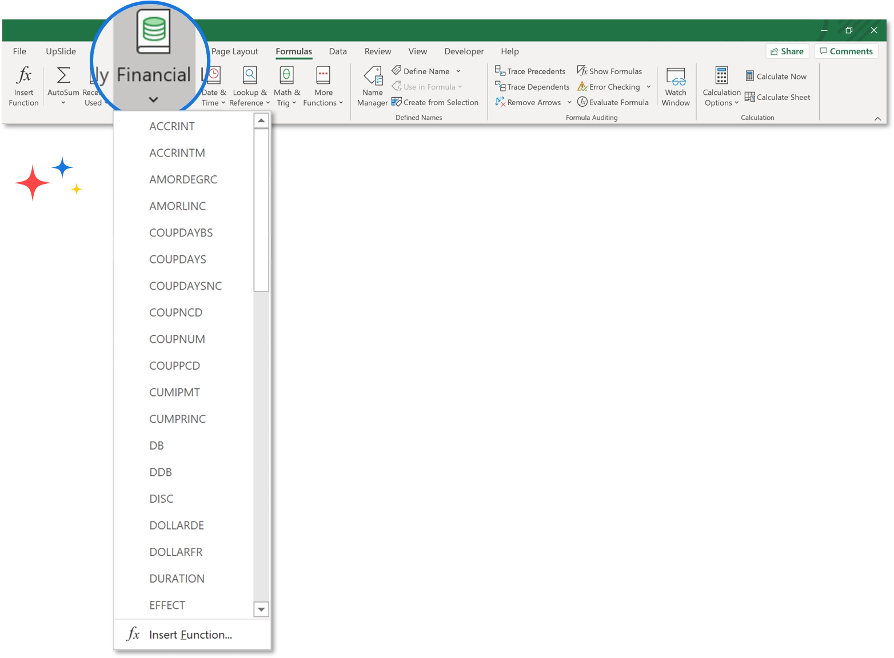The image size is (894, 658).
Task: Select the Insert Function icon
Action: (23, 86)
